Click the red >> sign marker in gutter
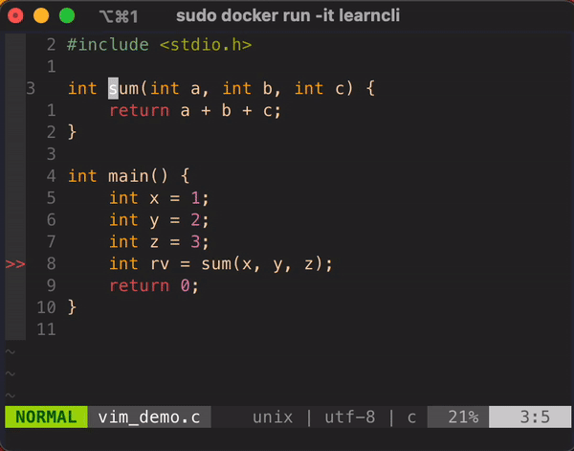The image size is (574, 451). [x=15, y=263]
